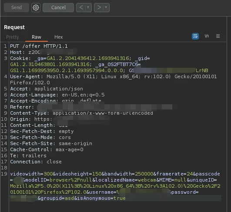Switch to the Hex tab

(58, 37)
